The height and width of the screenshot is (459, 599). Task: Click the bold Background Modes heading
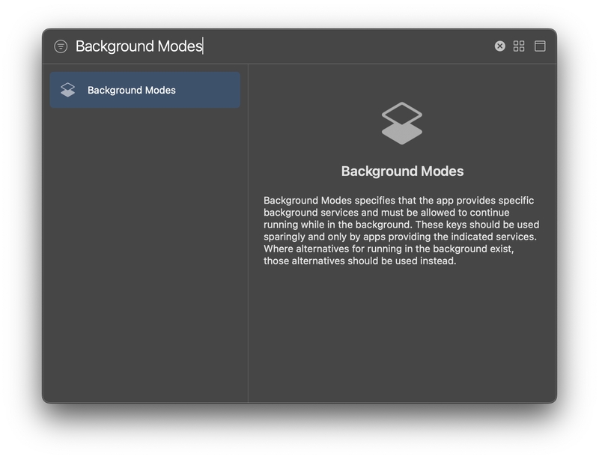click(x=402, y=171)
